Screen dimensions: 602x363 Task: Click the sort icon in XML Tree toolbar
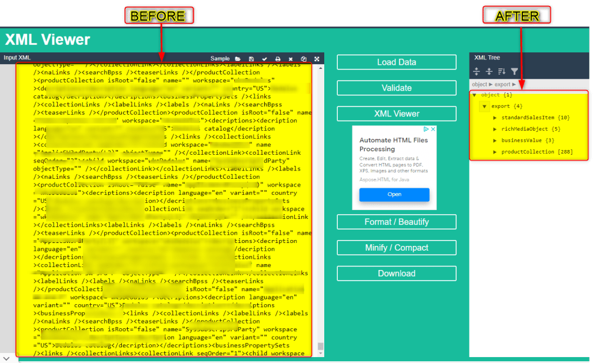click(502, 72)
